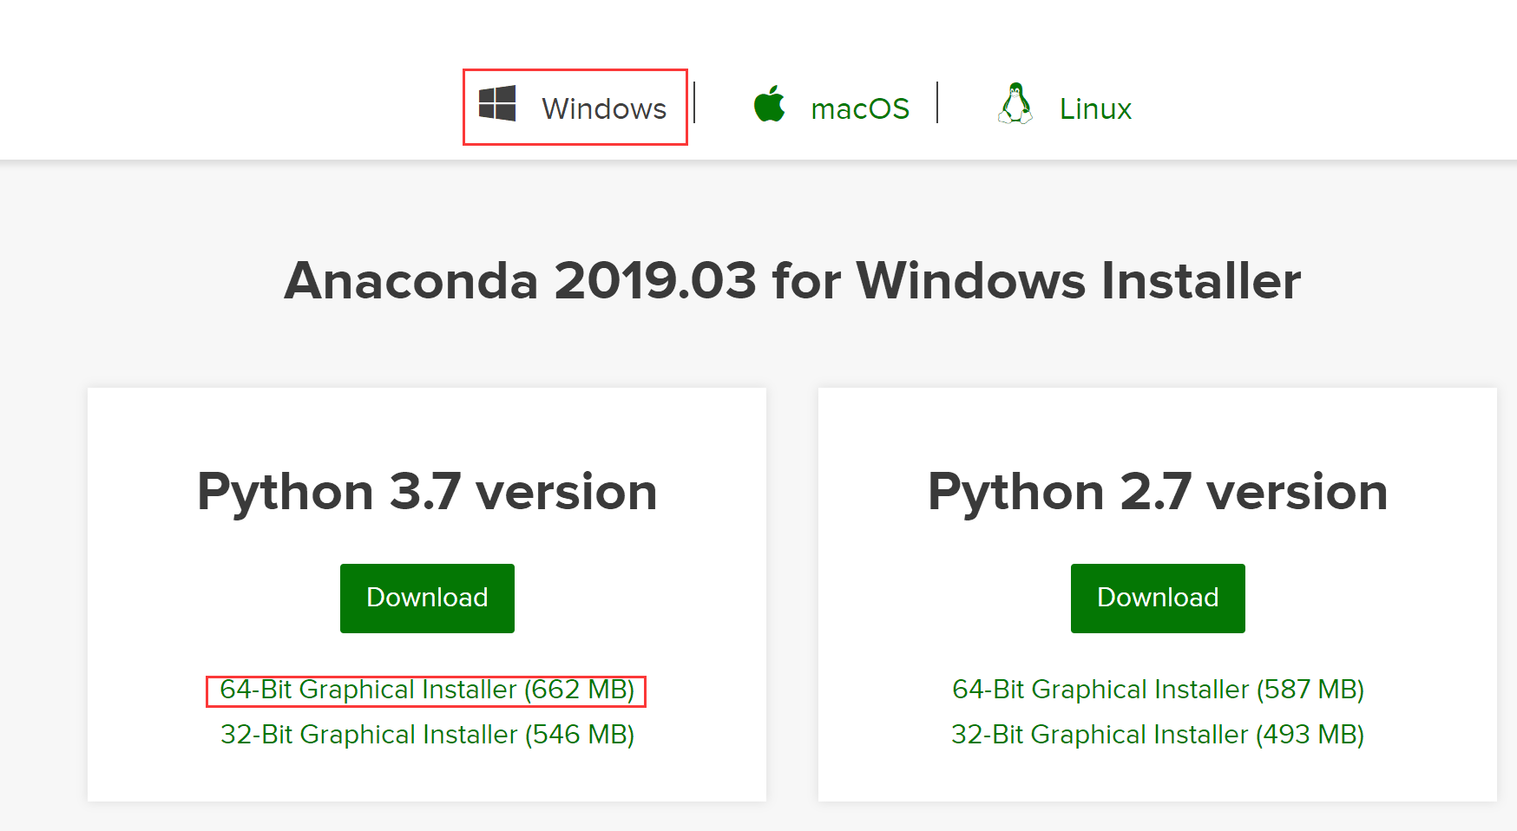Open the 32-Bit Graphical Installer (546 MB) link

tap(427, 735)
